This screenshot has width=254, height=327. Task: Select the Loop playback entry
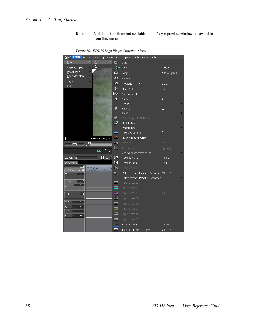(148, 73)
